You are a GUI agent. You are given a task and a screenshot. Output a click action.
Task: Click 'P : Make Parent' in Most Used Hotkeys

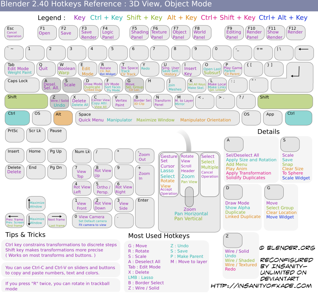187,256
